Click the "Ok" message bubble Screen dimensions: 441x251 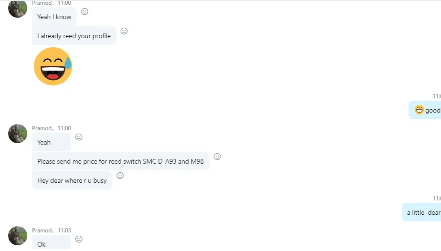click(x=51, y=243)
